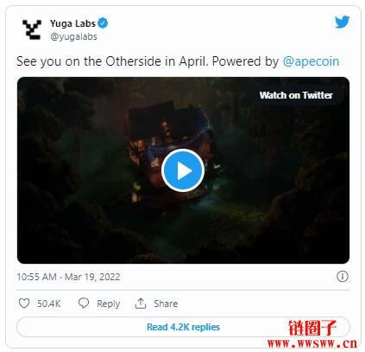
Task: Click the dark forest video thumbnail
Action: [x=183, y=170]
